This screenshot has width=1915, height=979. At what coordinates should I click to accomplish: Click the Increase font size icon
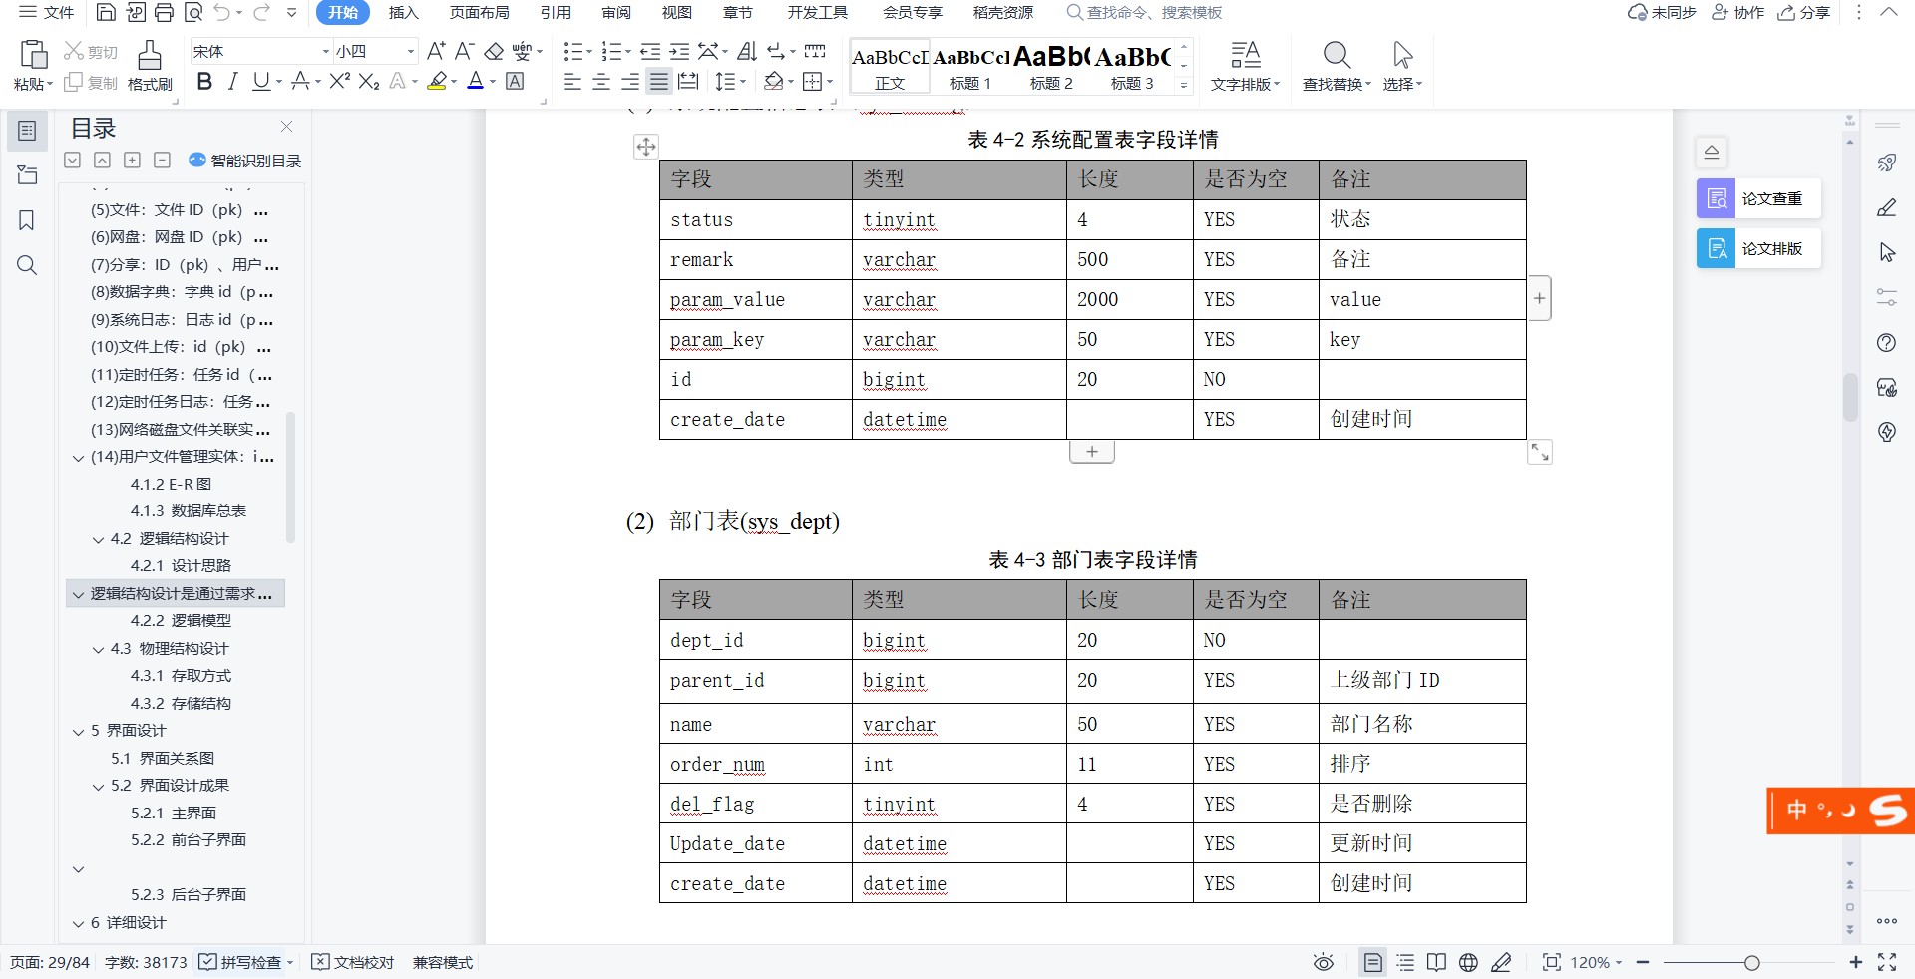[436, 51]
